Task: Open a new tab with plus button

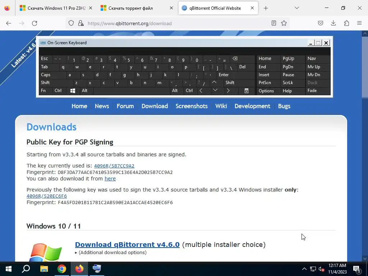Action: (266, 8)
